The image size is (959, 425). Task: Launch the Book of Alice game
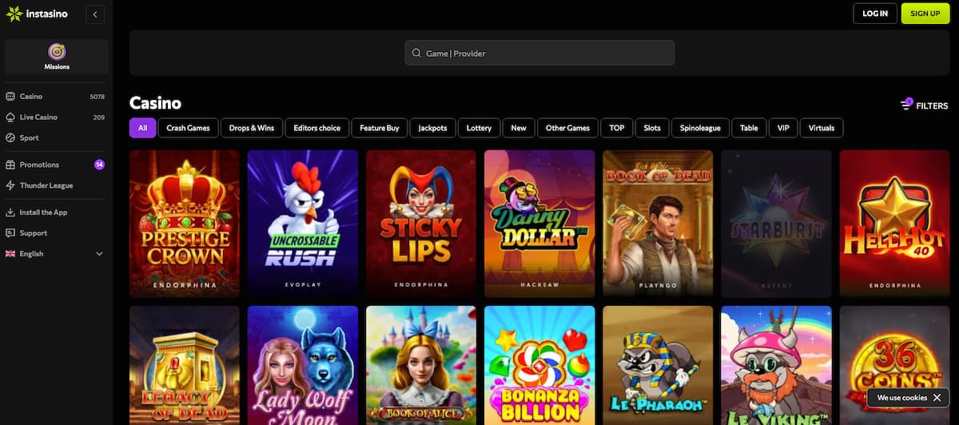[x=421, y=365]
